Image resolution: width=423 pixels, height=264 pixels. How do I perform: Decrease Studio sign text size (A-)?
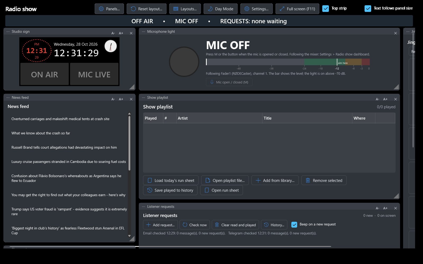[113, 33]
